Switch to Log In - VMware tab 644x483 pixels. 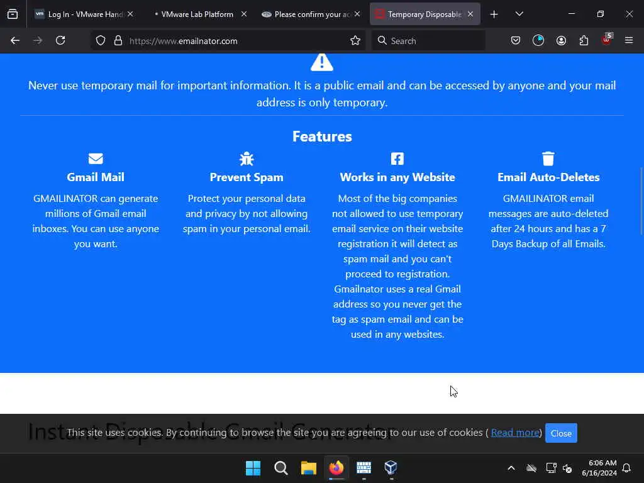[84, 14]
